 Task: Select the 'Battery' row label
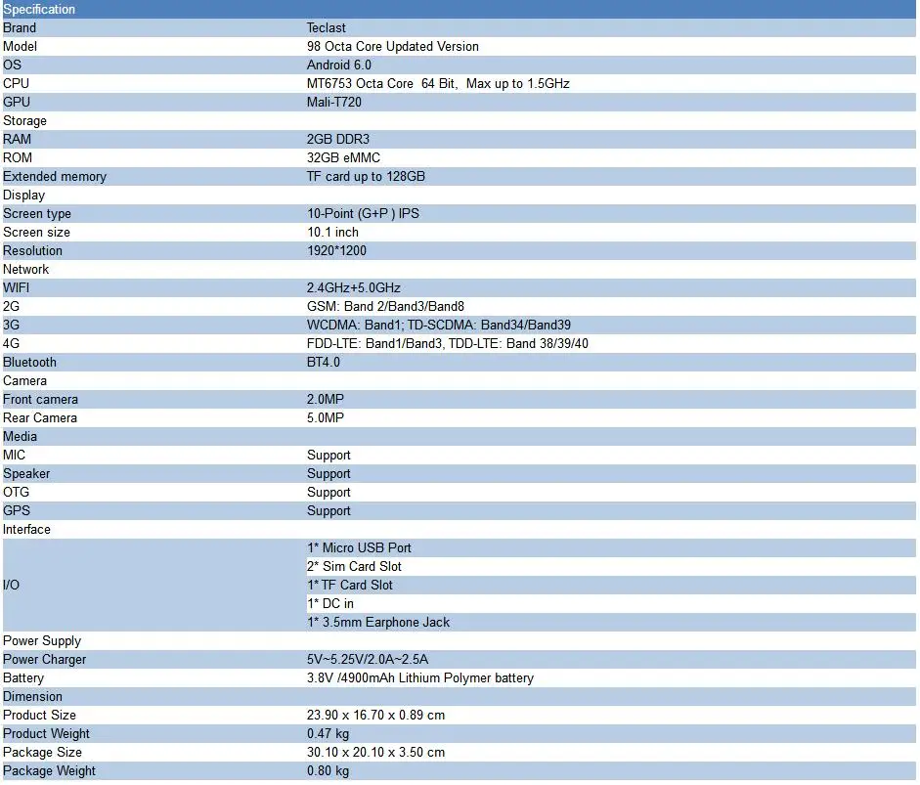(23, 678)
